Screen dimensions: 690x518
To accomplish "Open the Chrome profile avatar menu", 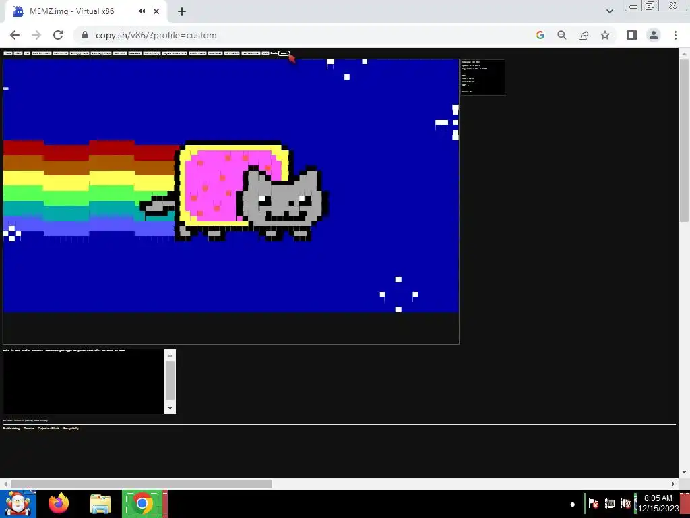I will click(x=654, y=35).
